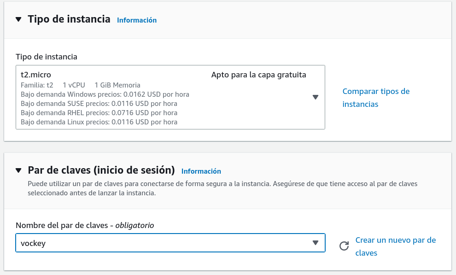Click the small black arrow inside the instance type box
Viewport: 456px width, 275px height.
click(316, 97)
